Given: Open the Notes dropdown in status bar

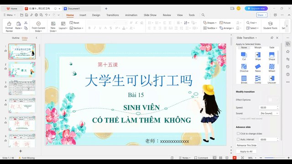Looking at the screenshot, I should coord(184,158).
